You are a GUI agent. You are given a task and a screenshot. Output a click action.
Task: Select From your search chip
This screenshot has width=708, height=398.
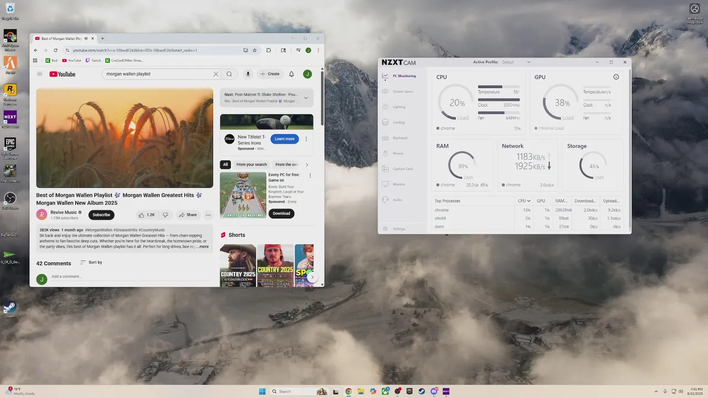252,165
